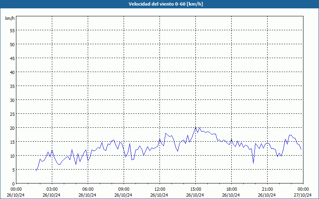This screenshot has width=319, height=199.
Task: Click the "00:00" label above 27/10/24
Action: (x=303, y=189)
